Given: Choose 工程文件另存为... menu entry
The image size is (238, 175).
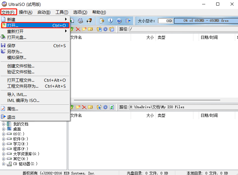Looking at the screenshot, I should [35, 86].
